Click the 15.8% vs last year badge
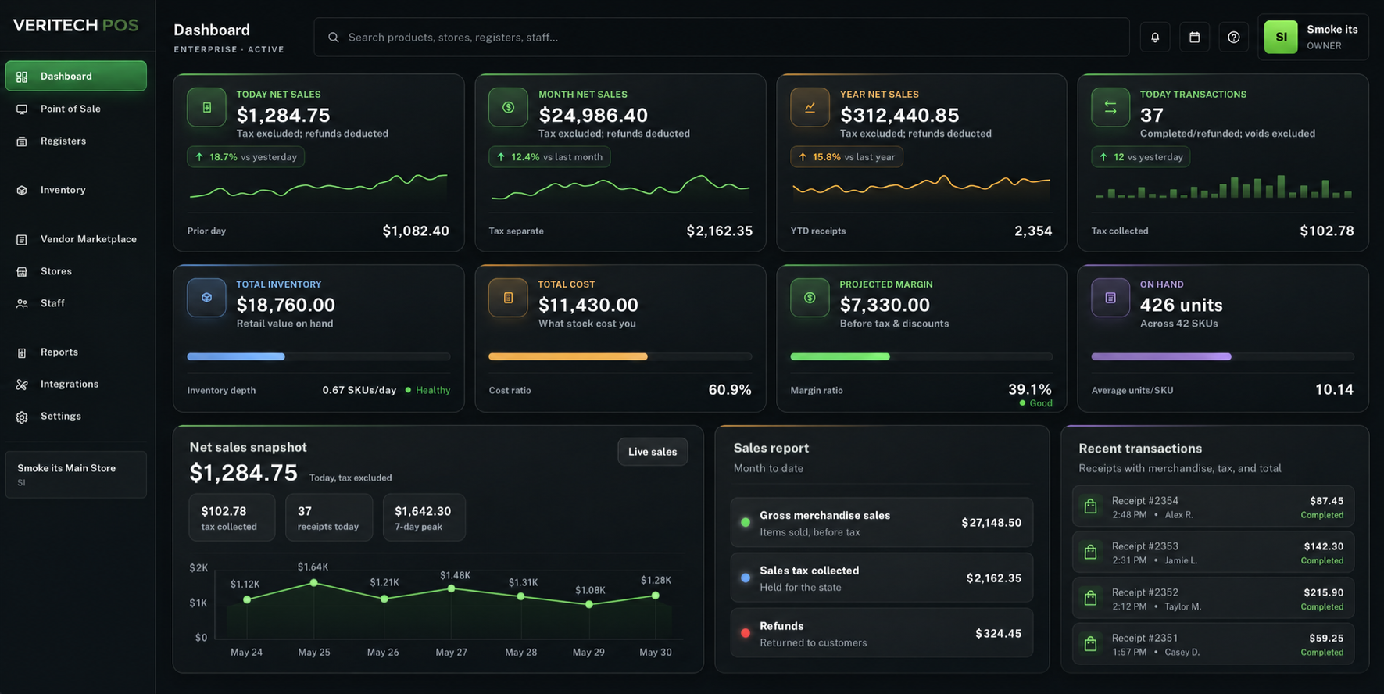Image resolution: width=1384 pixels, height=694 pixels. pos(846,157)
